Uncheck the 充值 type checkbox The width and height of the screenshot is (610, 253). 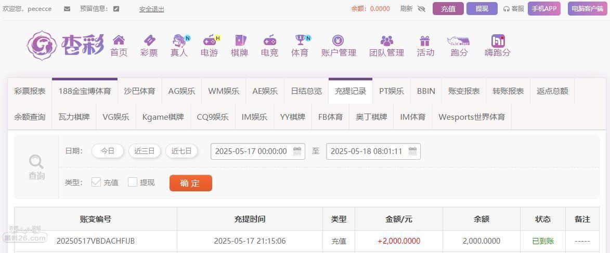pos(96,182)
